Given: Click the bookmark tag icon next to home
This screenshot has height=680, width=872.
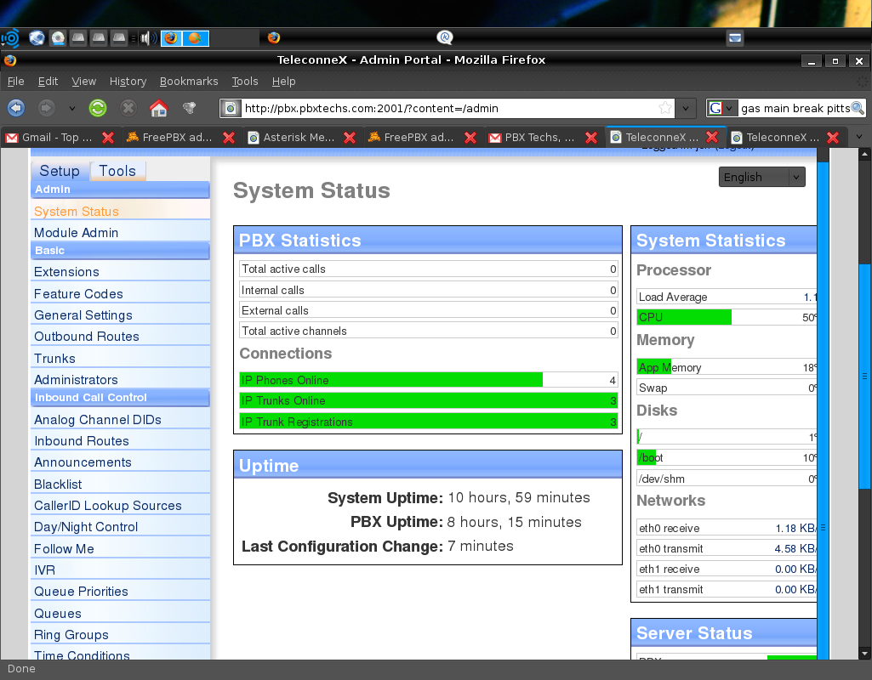Looking at the screenshot, I should pos(188,108).
